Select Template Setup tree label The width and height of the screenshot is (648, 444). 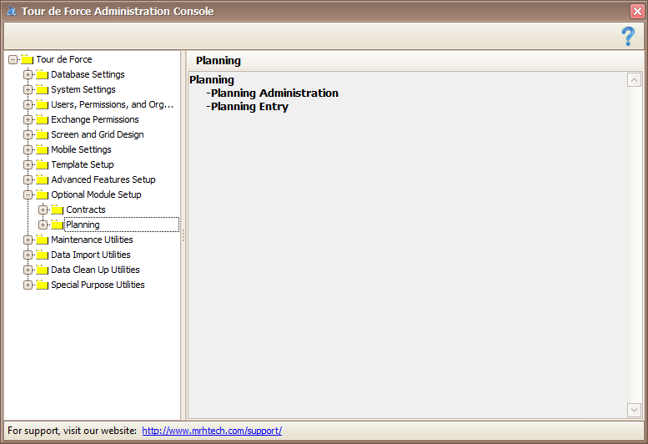coord(83,164)
